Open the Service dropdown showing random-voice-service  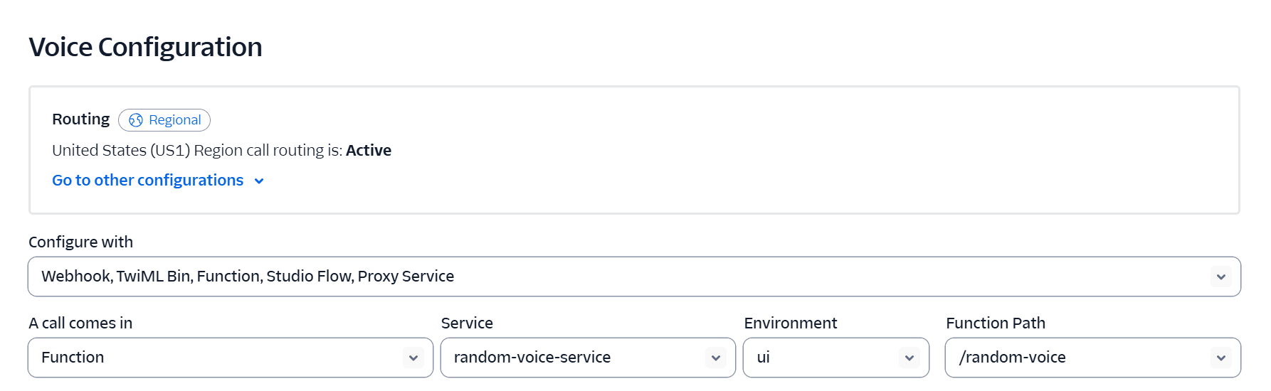(x=569, y=358)
